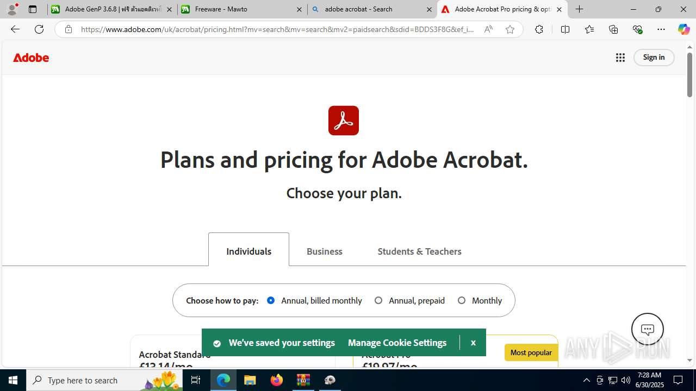Screen dimensions: 696x391
Task: Open network settings tray icon
Action: tap(613, 380)
